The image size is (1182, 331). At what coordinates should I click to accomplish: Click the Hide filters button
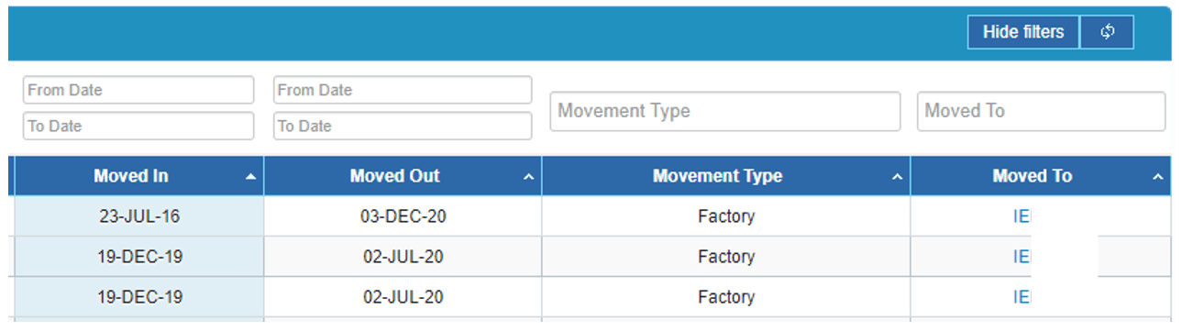tap(1023, 32)
